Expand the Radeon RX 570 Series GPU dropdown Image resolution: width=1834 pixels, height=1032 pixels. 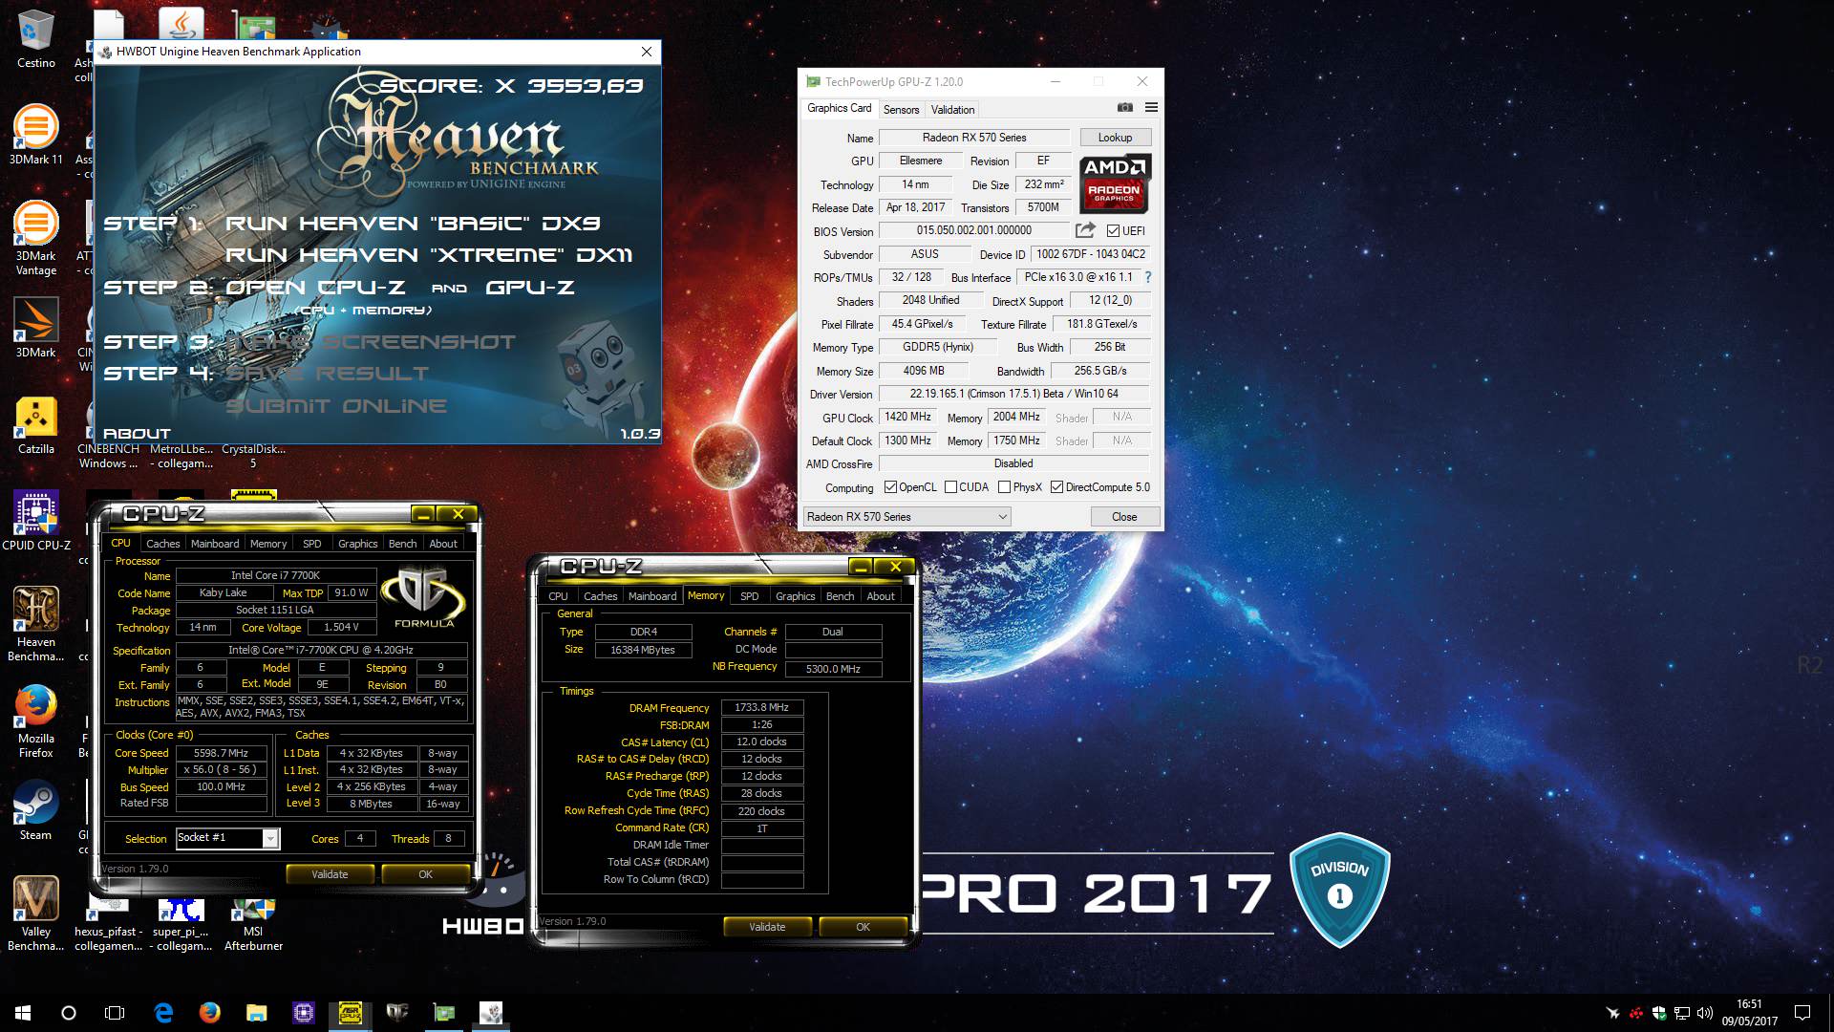[906, 517]
